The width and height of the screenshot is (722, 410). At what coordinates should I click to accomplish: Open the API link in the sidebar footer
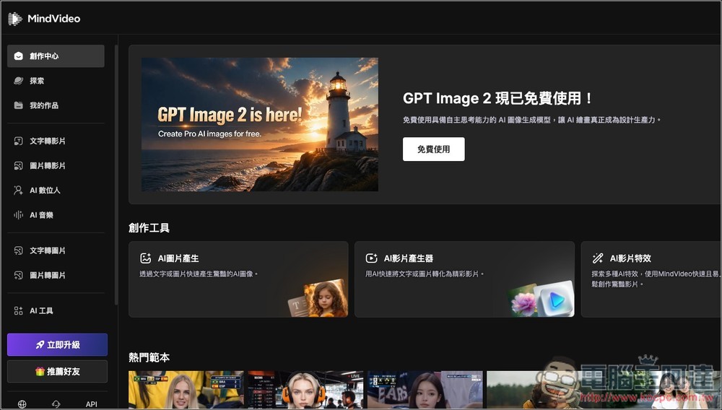[x=91, y=404]
